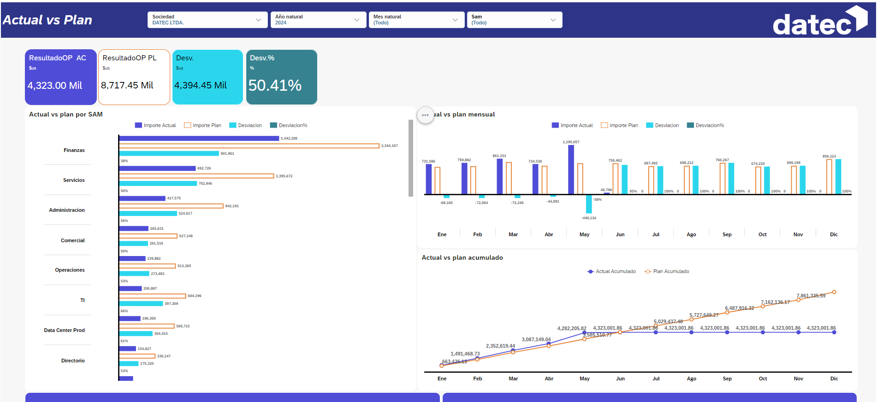Select the Finanzas category label

point(74,150)
